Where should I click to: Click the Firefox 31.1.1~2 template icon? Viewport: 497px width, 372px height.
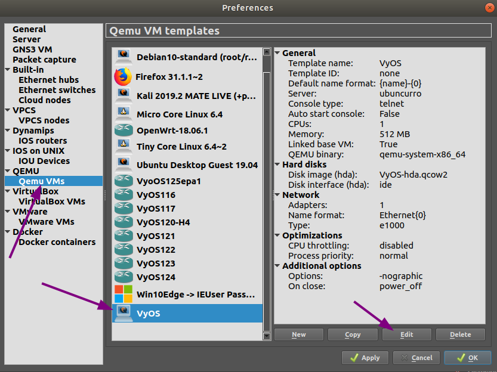(x=122, y=76)
